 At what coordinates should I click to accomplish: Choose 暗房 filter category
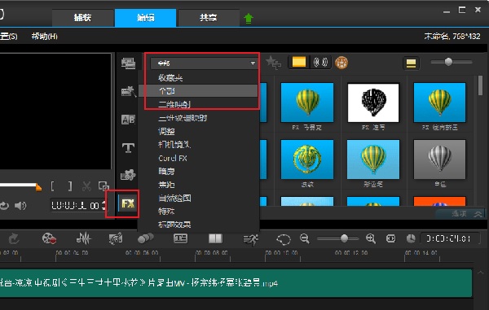coord(166,171)
